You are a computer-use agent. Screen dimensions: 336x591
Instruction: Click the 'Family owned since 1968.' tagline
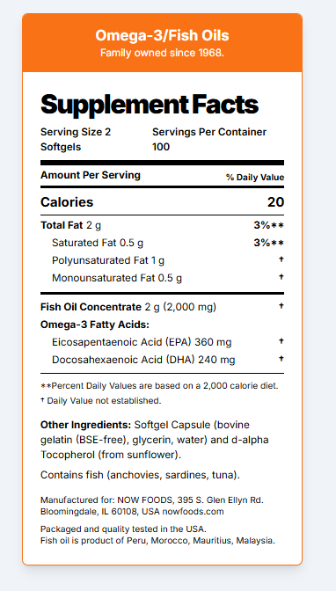pos(162,53)
